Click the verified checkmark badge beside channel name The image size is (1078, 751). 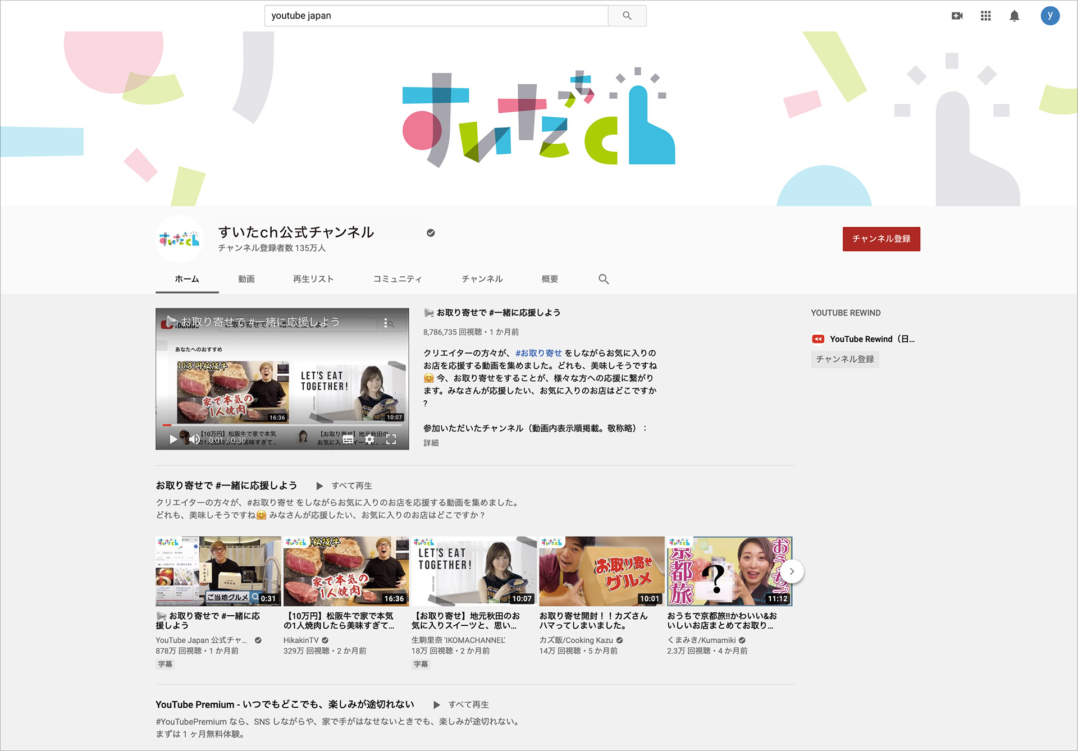coord(431,233)
